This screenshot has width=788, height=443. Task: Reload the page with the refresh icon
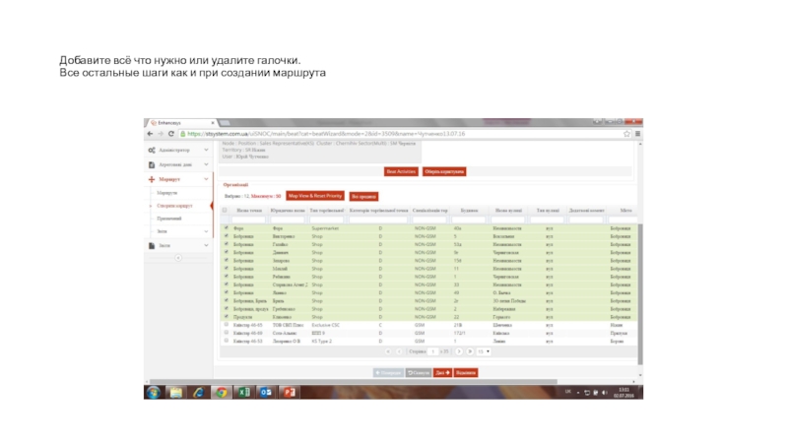tap(173, 134)
